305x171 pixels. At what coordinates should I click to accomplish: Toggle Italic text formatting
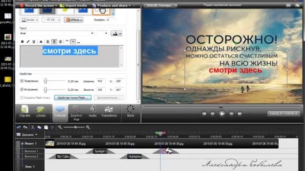(x=28, y=42)
